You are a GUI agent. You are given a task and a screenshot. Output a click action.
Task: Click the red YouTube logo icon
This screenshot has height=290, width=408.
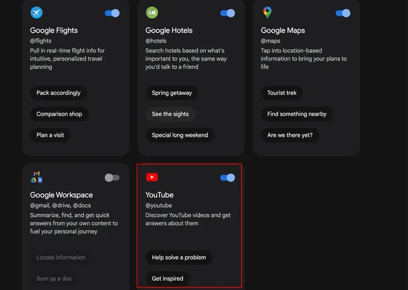pos(152,177)
